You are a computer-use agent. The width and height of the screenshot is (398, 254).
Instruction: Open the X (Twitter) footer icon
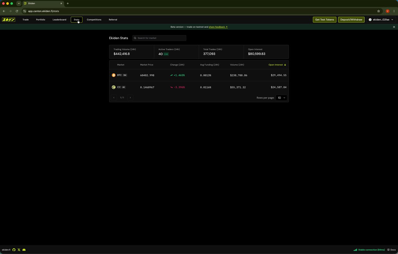[x=19, y=250]
